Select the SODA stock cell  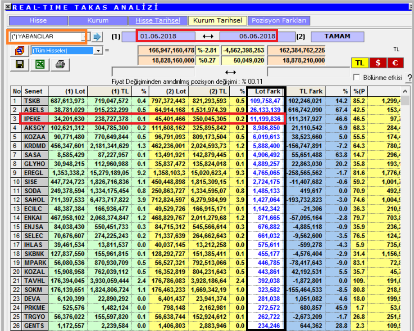tap(35, 191)
